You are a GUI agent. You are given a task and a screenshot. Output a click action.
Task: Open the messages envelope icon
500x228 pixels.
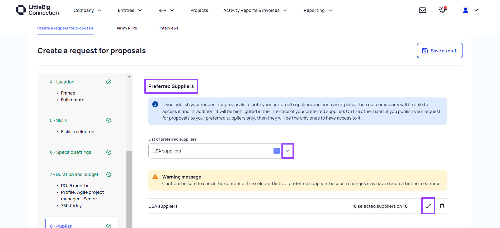422,10
